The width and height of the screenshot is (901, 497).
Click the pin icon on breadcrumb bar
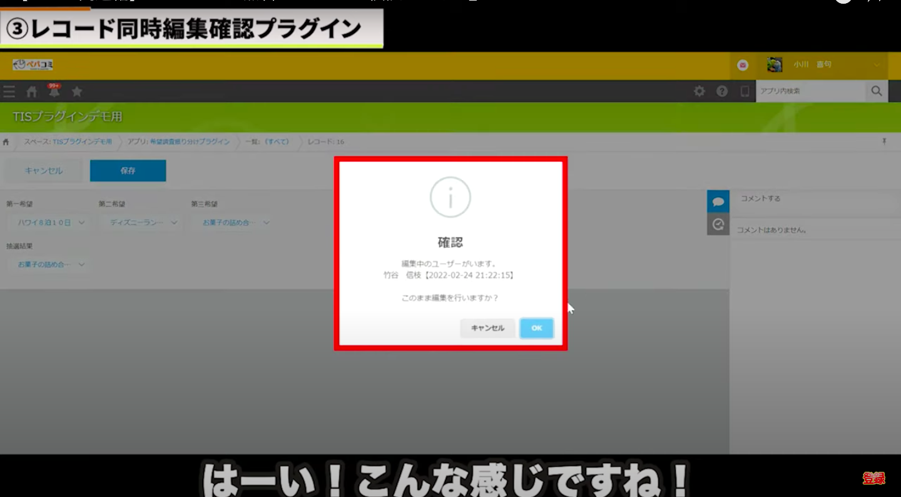click(884, 141)
